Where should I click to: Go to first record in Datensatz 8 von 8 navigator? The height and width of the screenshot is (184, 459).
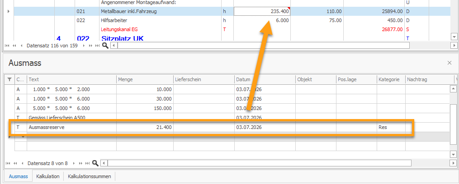[7, 164]
